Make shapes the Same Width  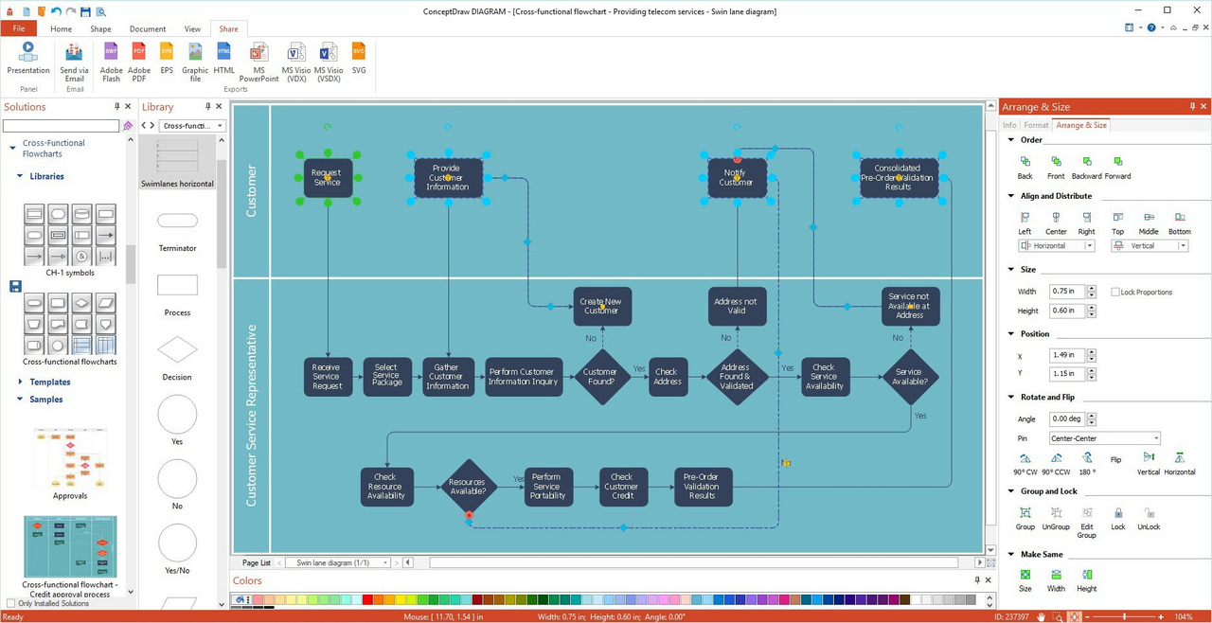1056,580
